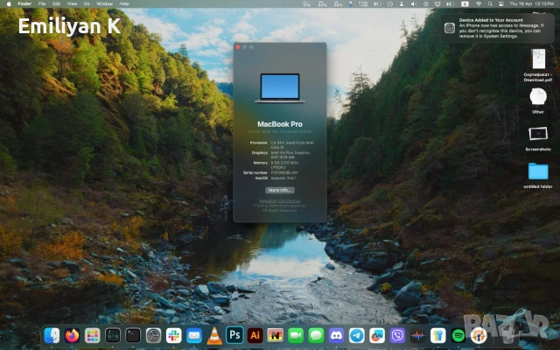560x350 pixels.
Task: Open the Finder menu
Action: point(24,3)
